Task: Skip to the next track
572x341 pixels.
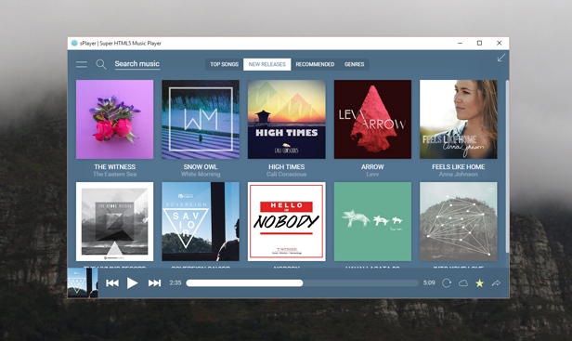Action: pyautogui.click(x=154, y=283)
